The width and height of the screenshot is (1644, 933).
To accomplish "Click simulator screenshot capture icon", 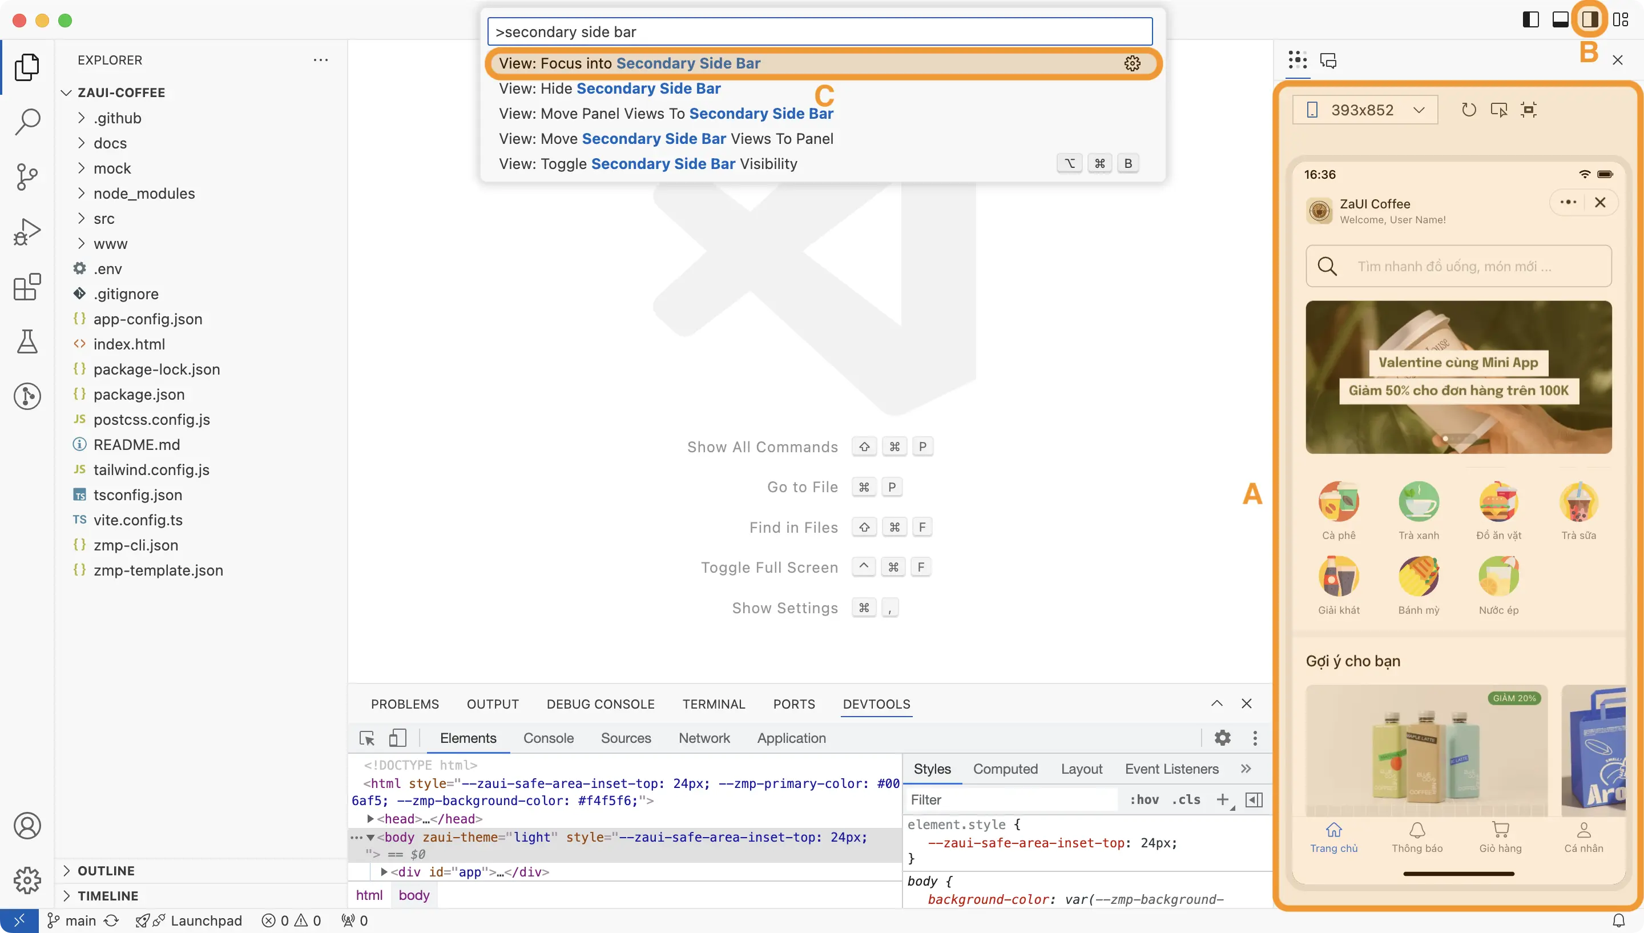I will pyautogui.click(x=1529, y=110).
